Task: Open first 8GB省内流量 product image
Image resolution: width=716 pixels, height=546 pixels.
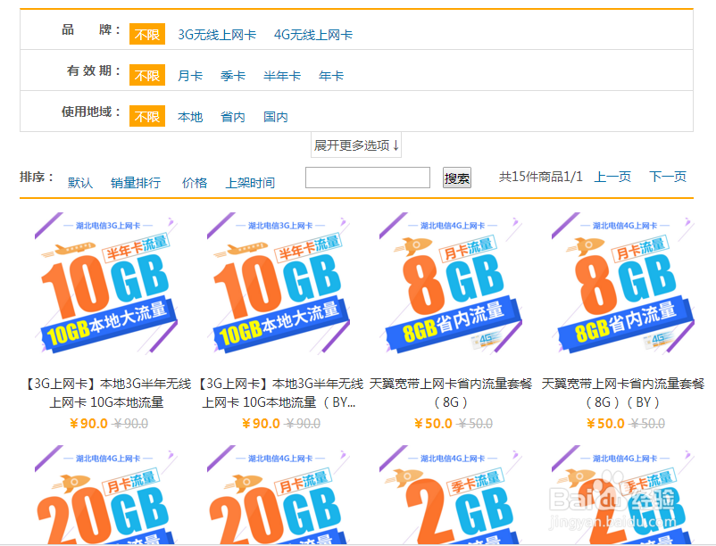Action: pyautogui.click(x=451, y=284)
